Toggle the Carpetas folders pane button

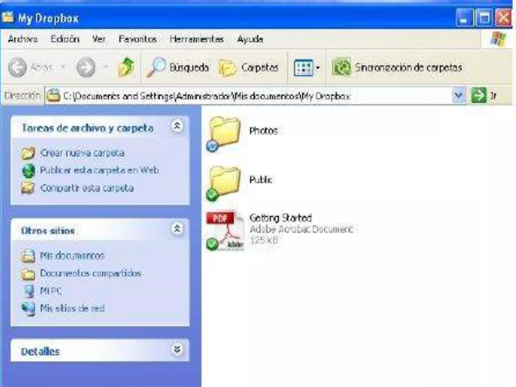coord(249,68)
